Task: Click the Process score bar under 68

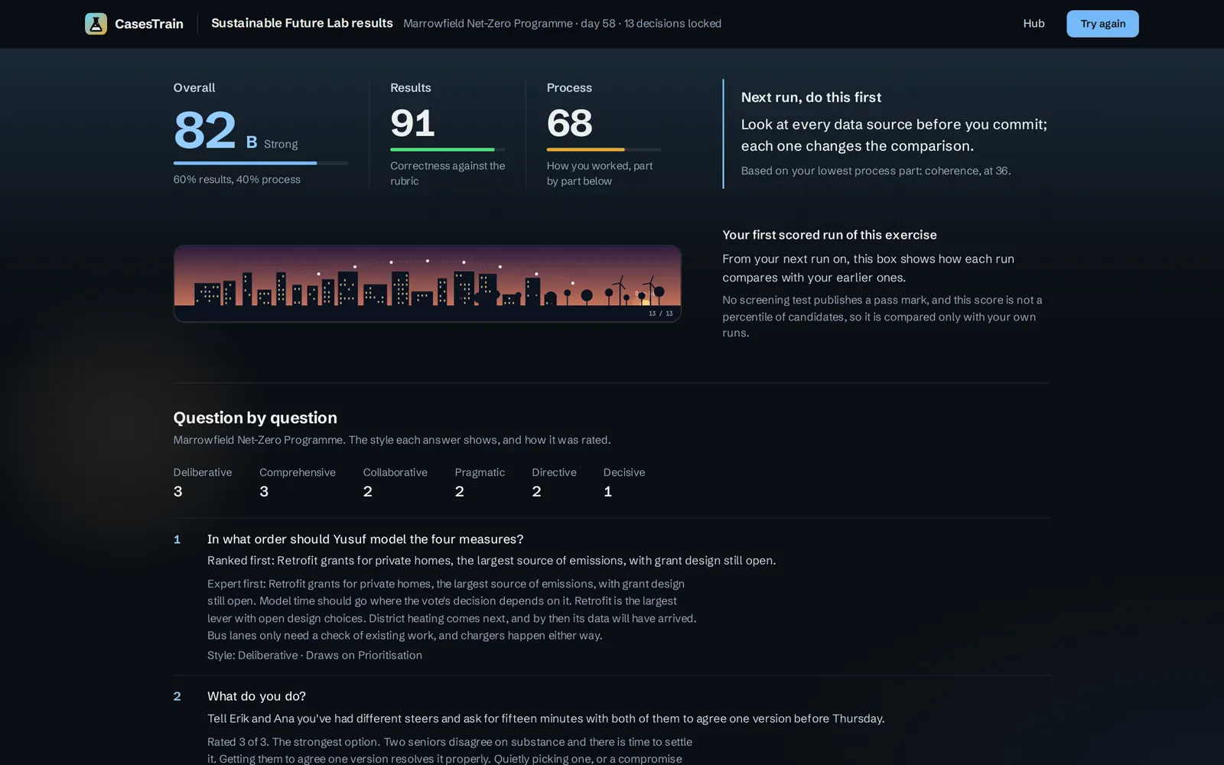Action: pos(604,149)
